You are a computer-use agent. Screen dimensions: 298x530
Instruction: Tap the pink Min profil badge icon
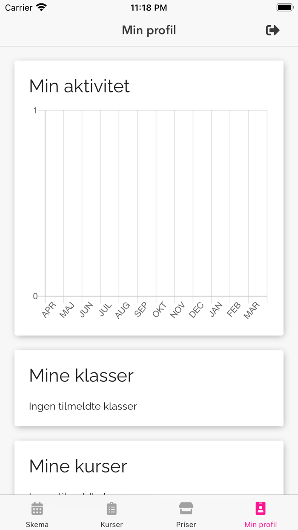pyautogui.click(x=261, y=508)
